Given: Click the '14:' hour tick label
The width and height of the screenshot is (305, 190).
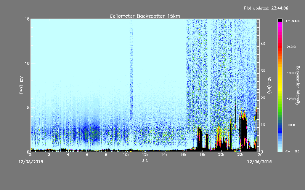Looking at the screenshot, I should tap(164, 155).
